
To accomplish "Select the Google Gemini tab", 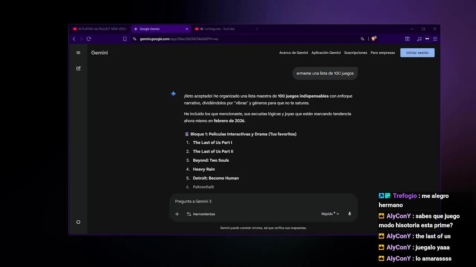I will point(160,29).
